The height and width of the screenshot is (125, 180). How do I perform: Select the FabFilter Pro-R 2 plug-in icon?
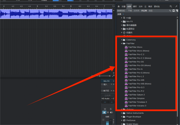(x=126, y=91)
